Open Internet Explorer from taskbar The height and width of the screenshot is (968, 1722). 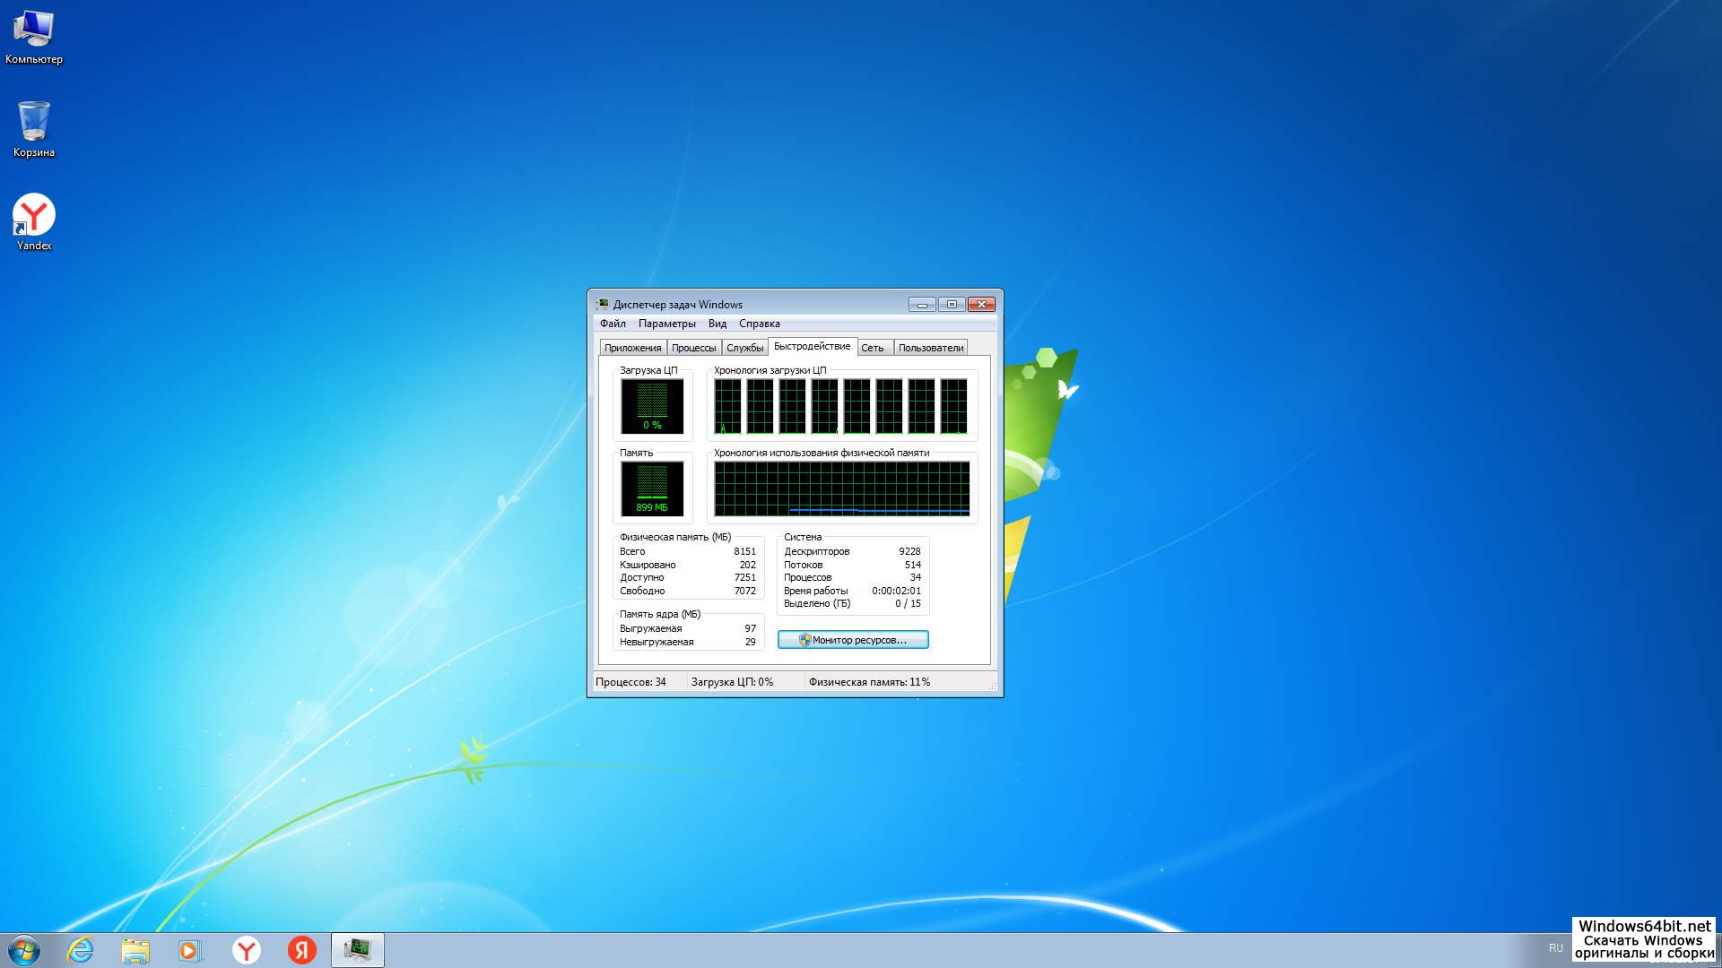pos(81,950)
